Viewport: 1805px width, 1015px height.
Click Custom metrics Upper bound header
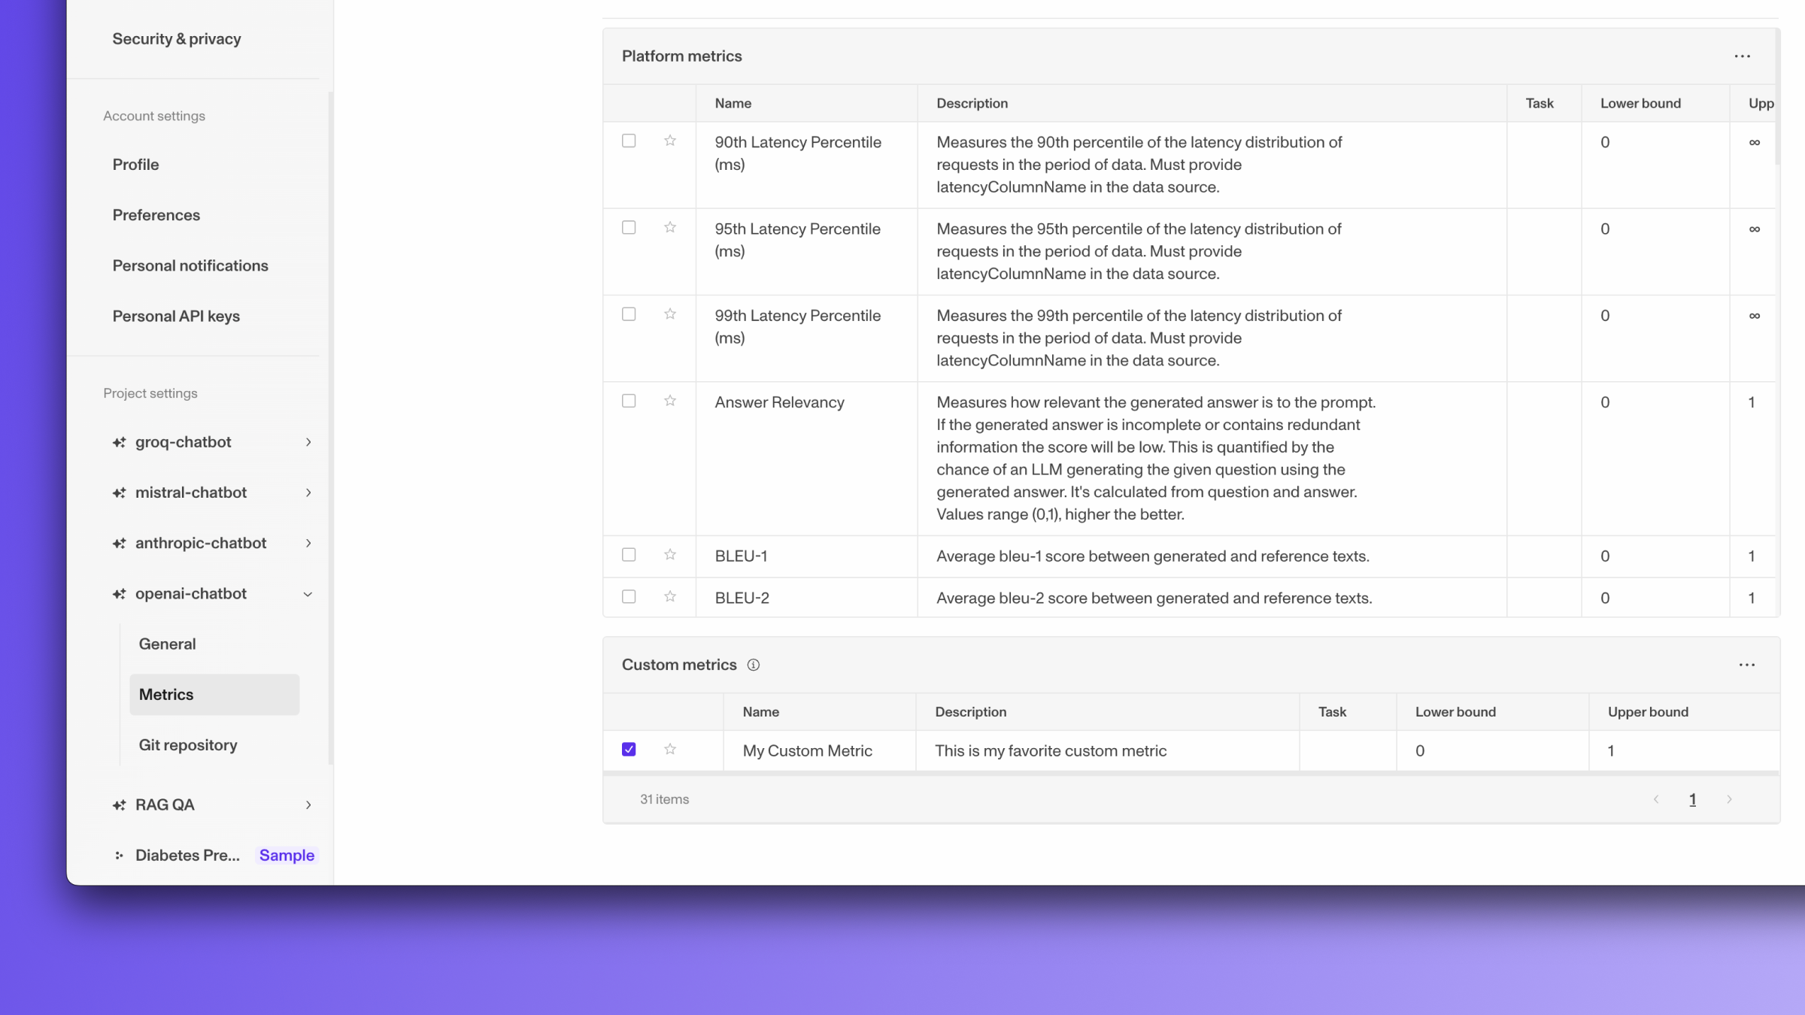(1648, 712)
